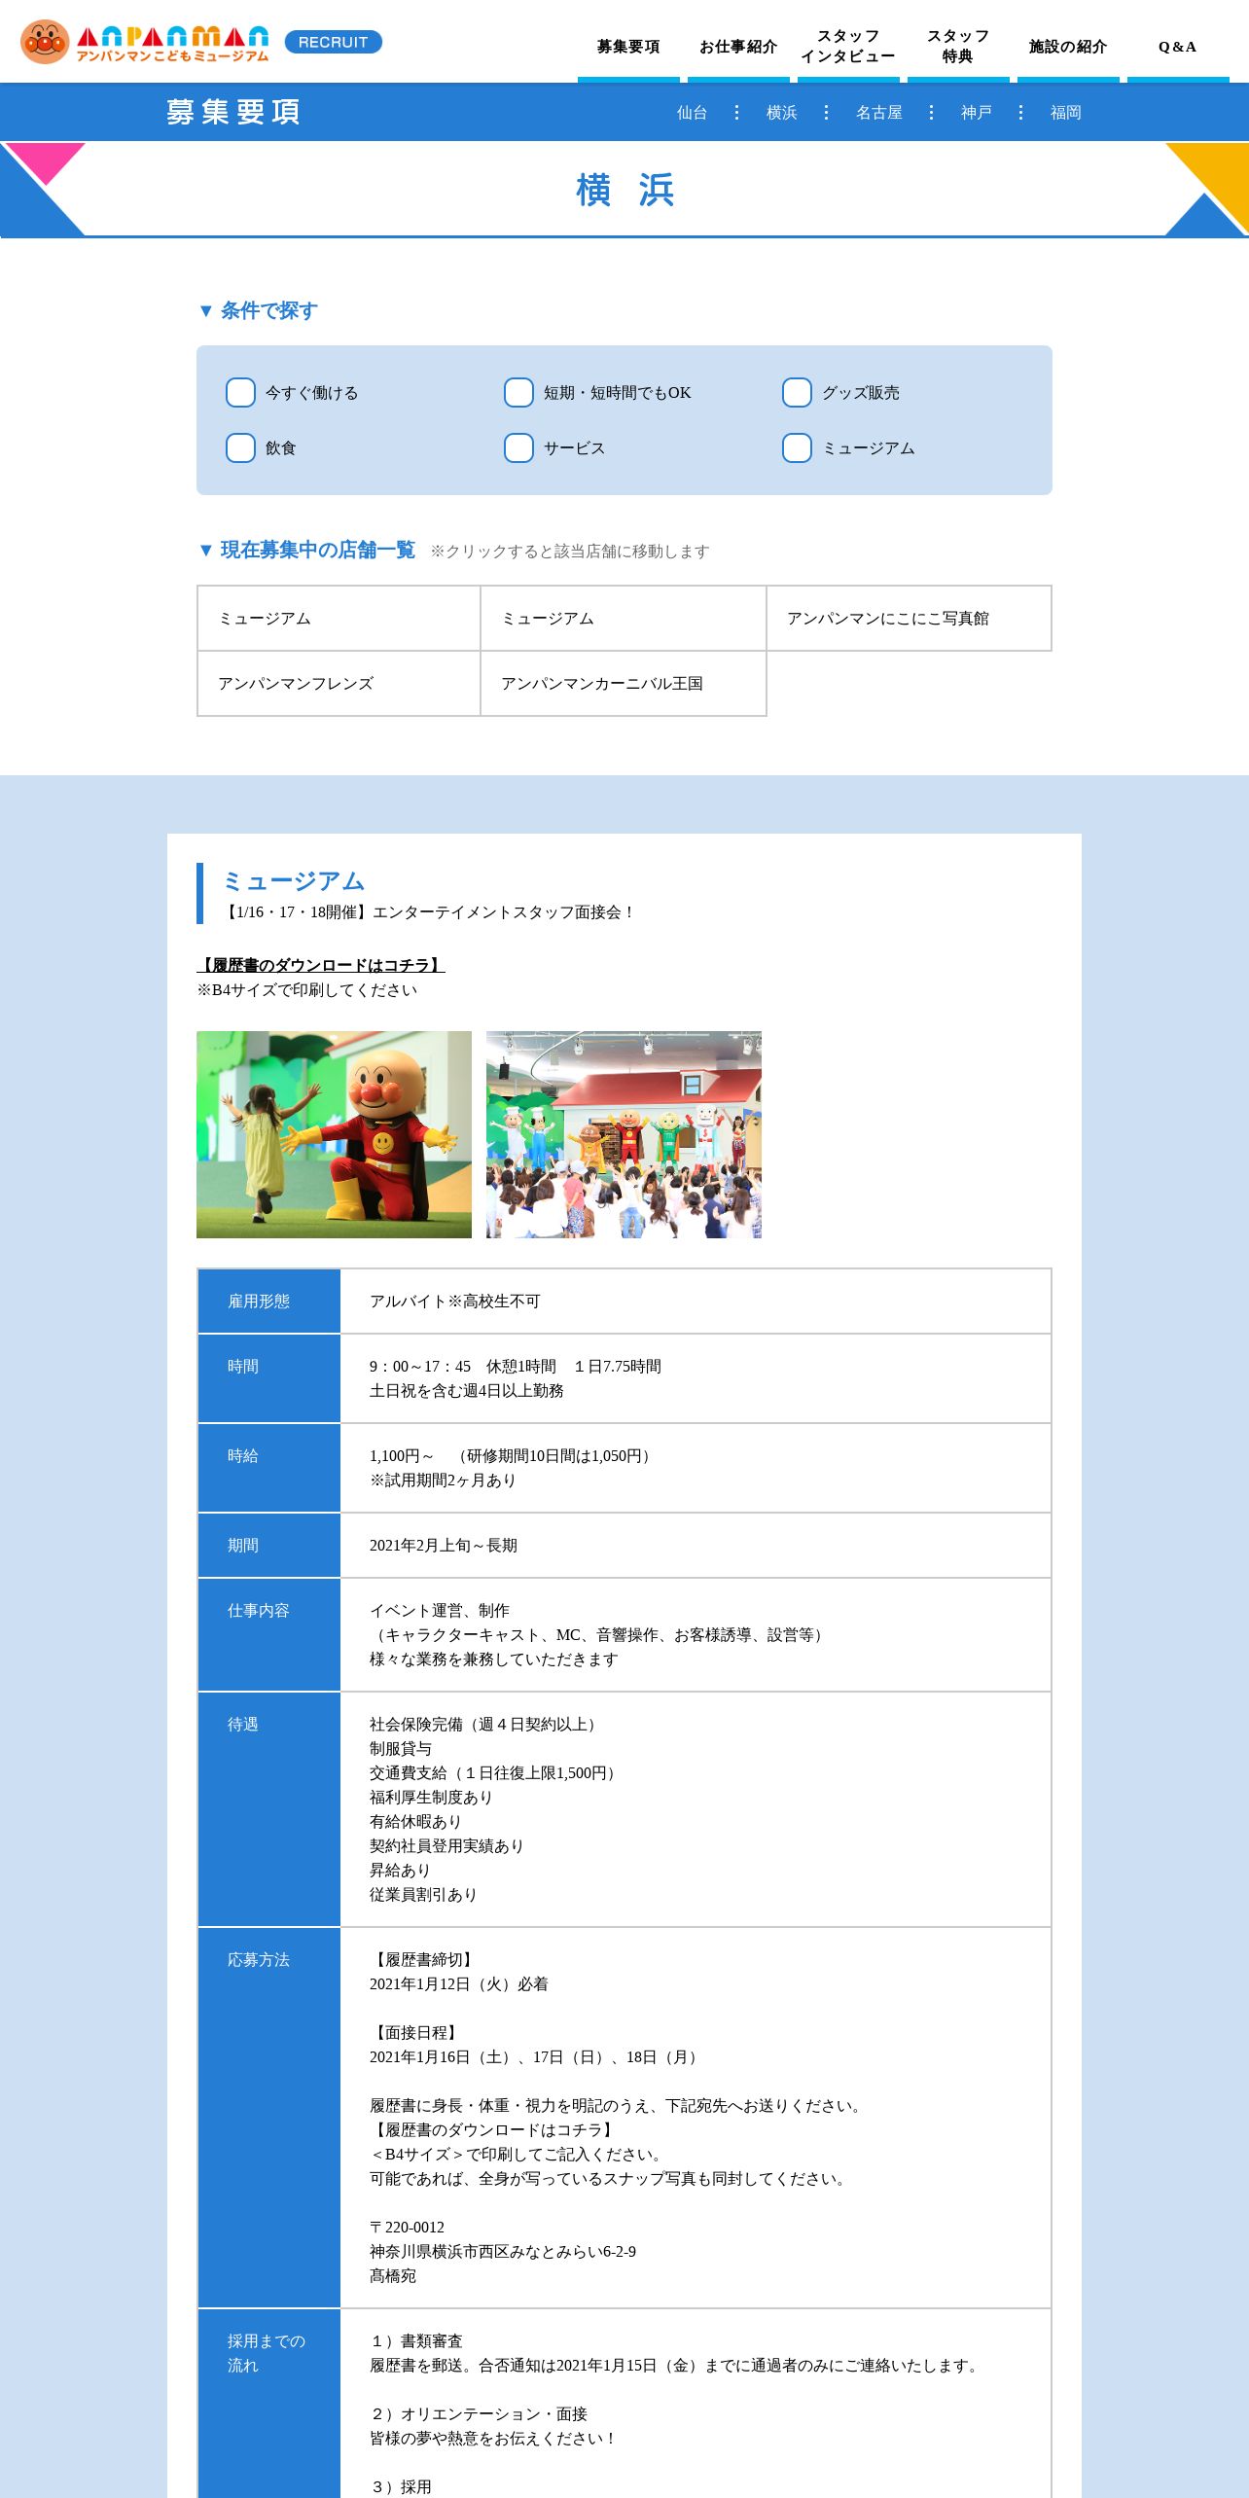The width and height of the screenshot is (1249, 2498).
Task: Open the 施設の紹介 menu item
Action: 1068,47
